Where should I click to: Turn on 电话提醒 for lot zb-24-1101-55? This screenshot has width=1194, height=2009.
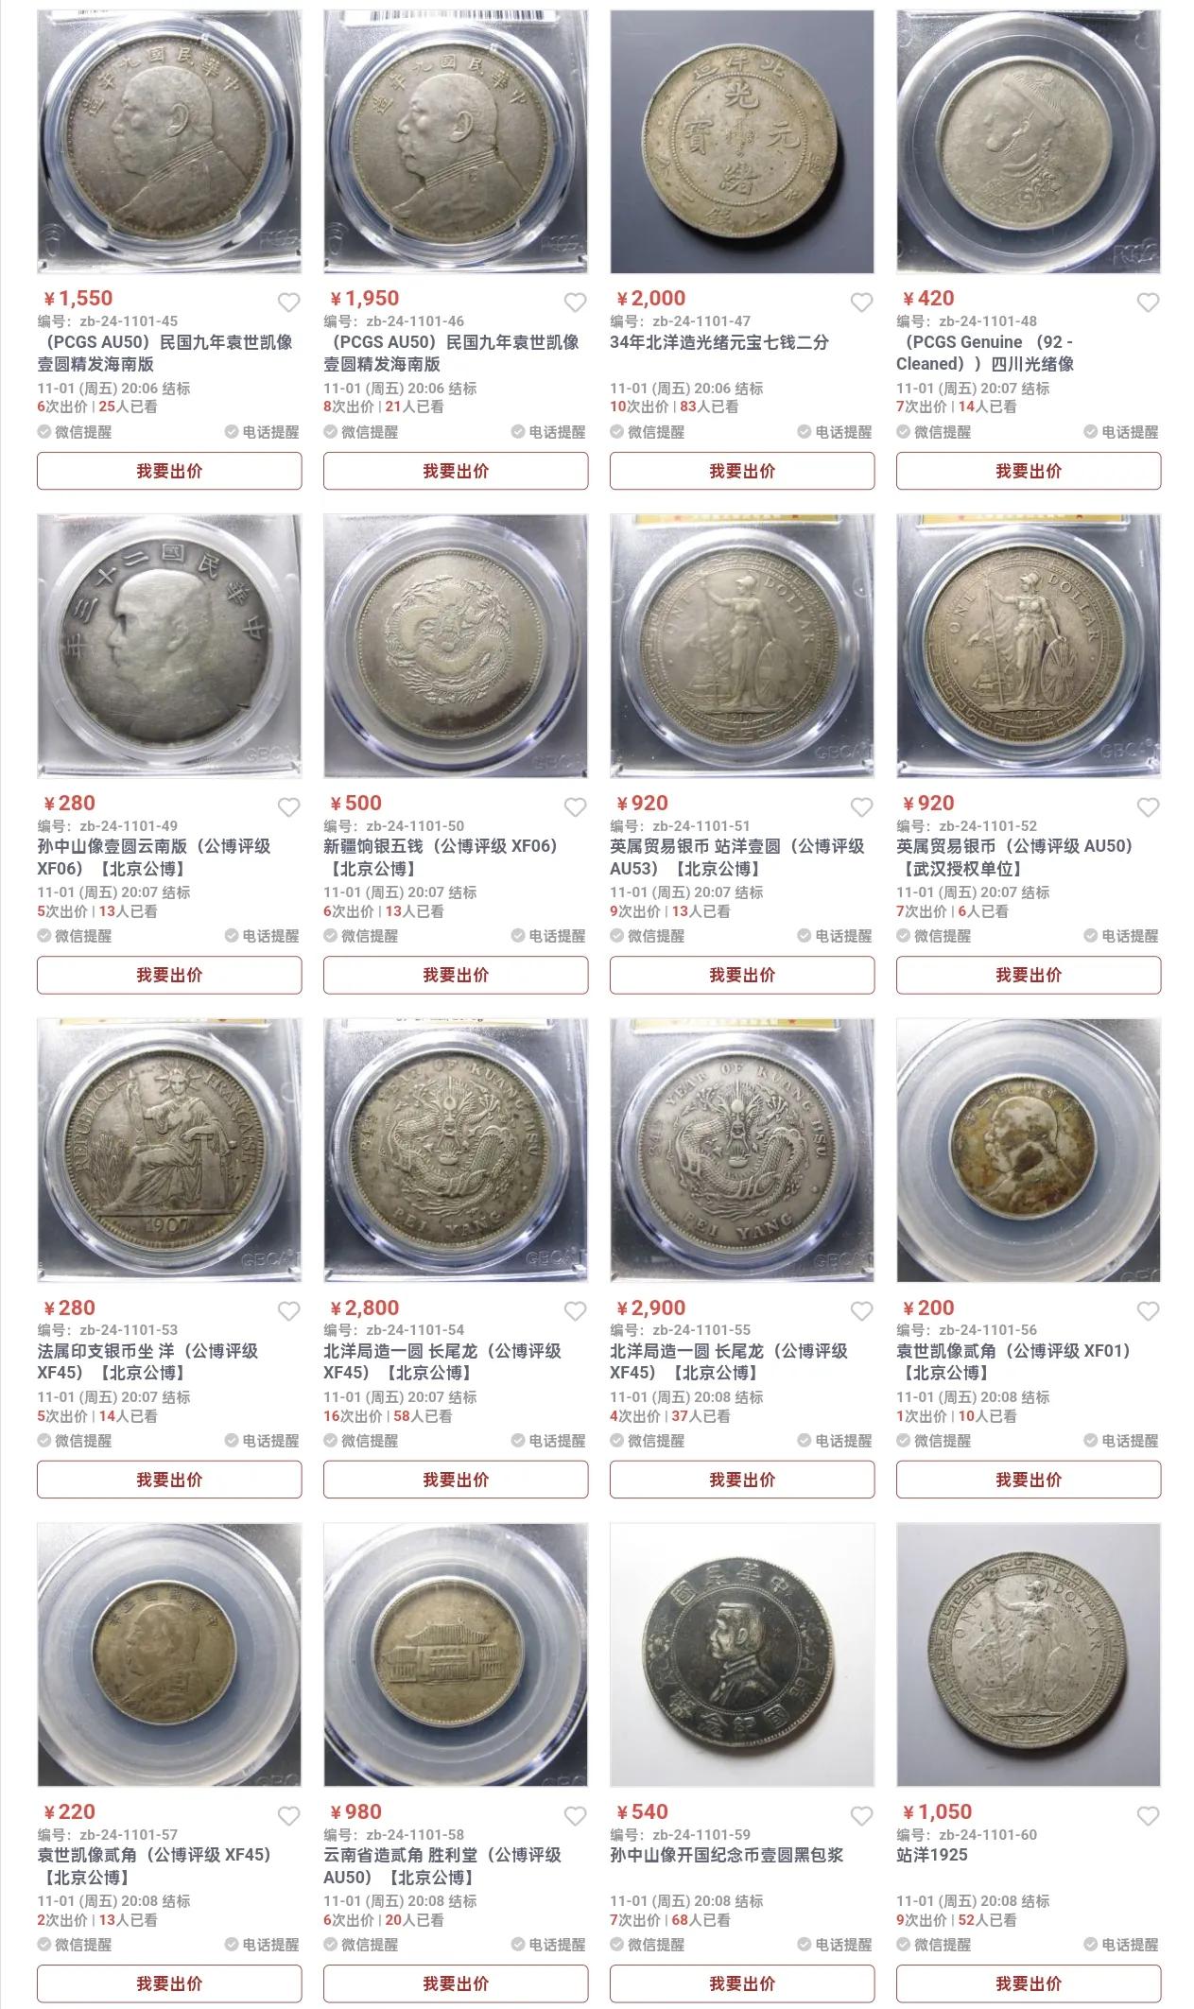coord(833,1441)
